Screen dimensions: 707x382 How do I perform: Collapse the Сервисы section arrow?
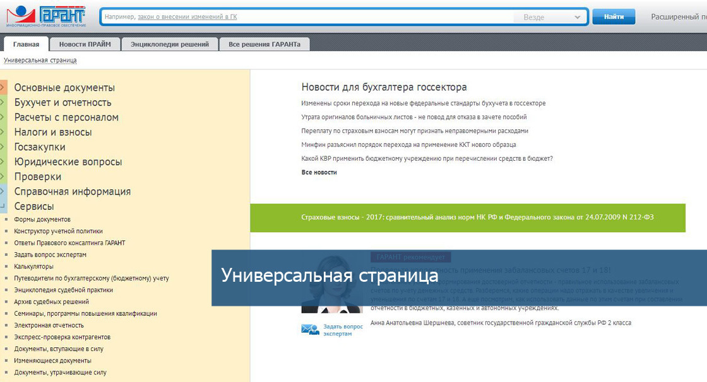click(3, 206)
